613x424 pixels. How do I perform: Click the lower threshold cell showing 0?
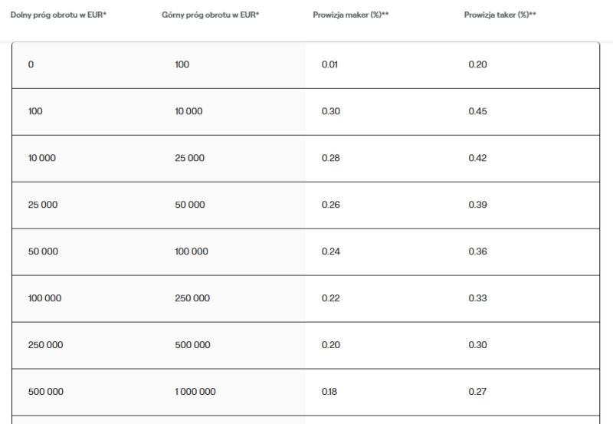pos(31,64)
